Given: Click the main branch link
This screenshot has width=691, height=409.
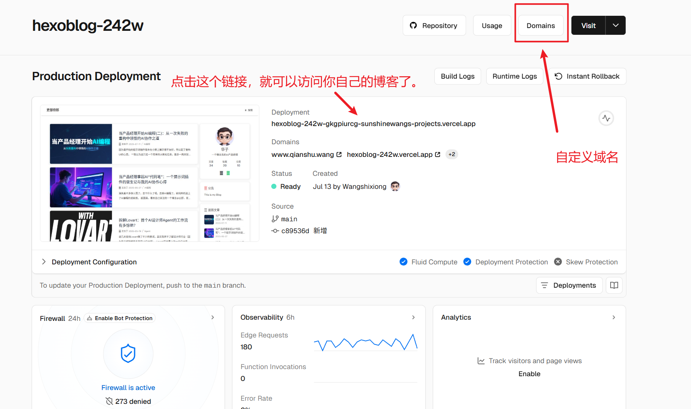Looking at the screenshot, I should 289,219.
